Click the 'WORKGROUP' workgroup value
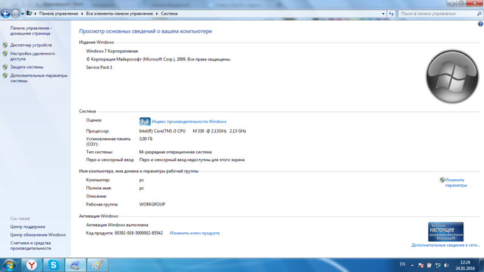Viewport: 484px width, 272px height. click(x=152, y=204)
